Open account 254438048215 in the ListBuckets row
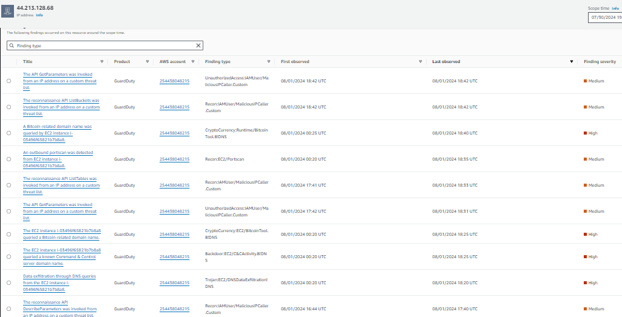Viewport: 622px width, 317px height. (174, 107)
